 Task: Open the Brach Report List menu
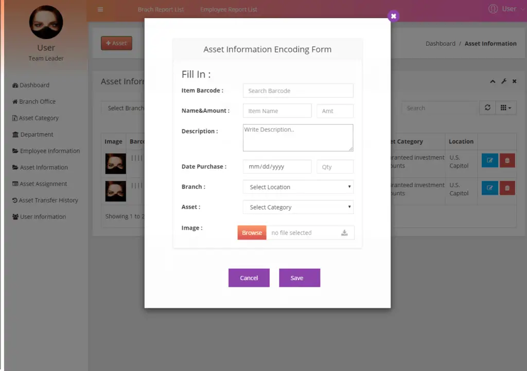click(161, 9)
